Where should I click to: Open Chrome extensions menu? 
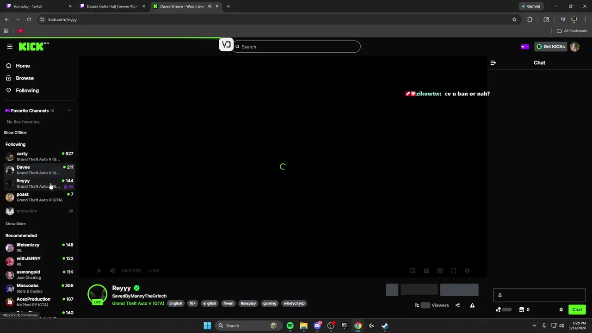pos(530,19)
